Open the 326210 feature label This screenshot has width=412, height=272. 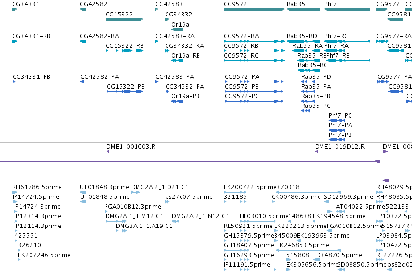click(x=30, y=245)
